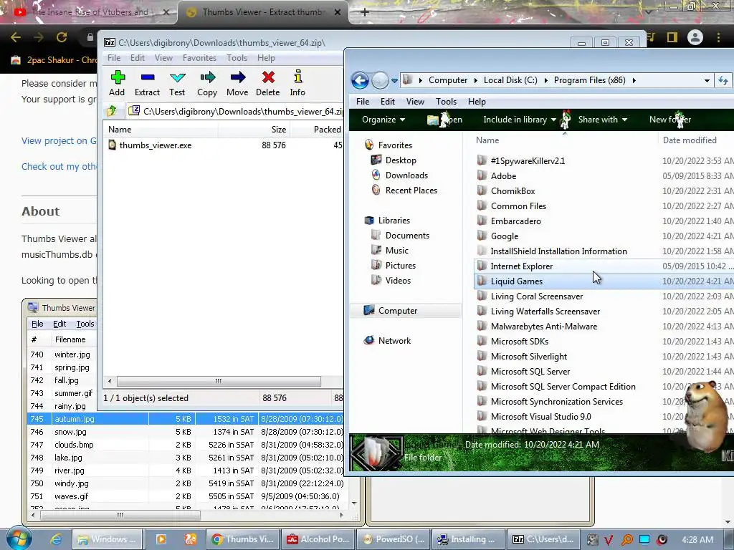734x550 pixels.
Task: Open the recent pages dropdown arrow in Explorer
Action: coord(395,80)
